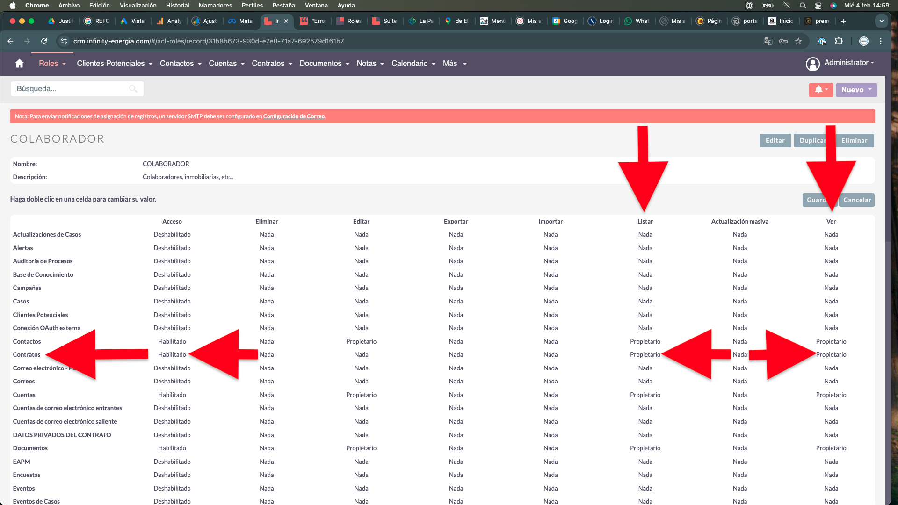
Task: Click the Administrator user avatar icon
Action: 813,64
